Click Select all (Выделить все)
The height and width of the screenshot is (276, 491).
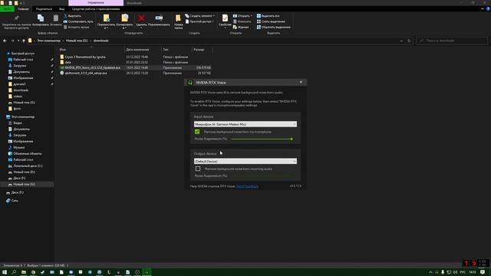tap(268, 16)
